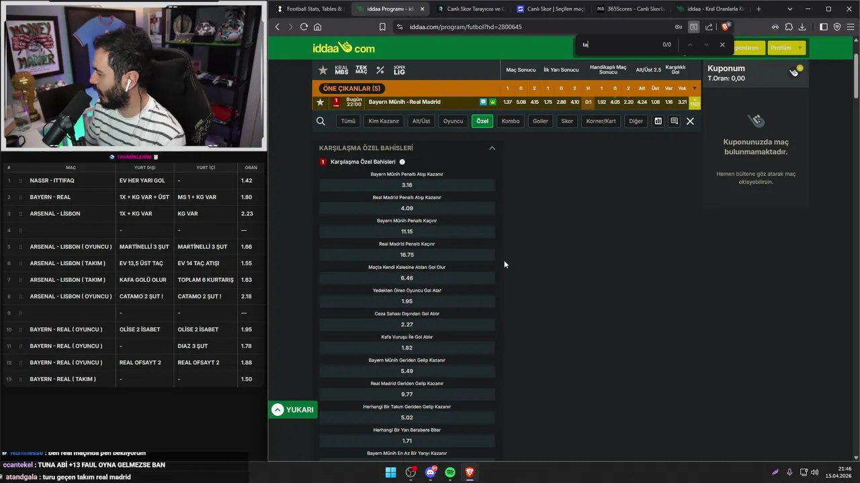Open browser home page icon

click(x=317, y=27)
